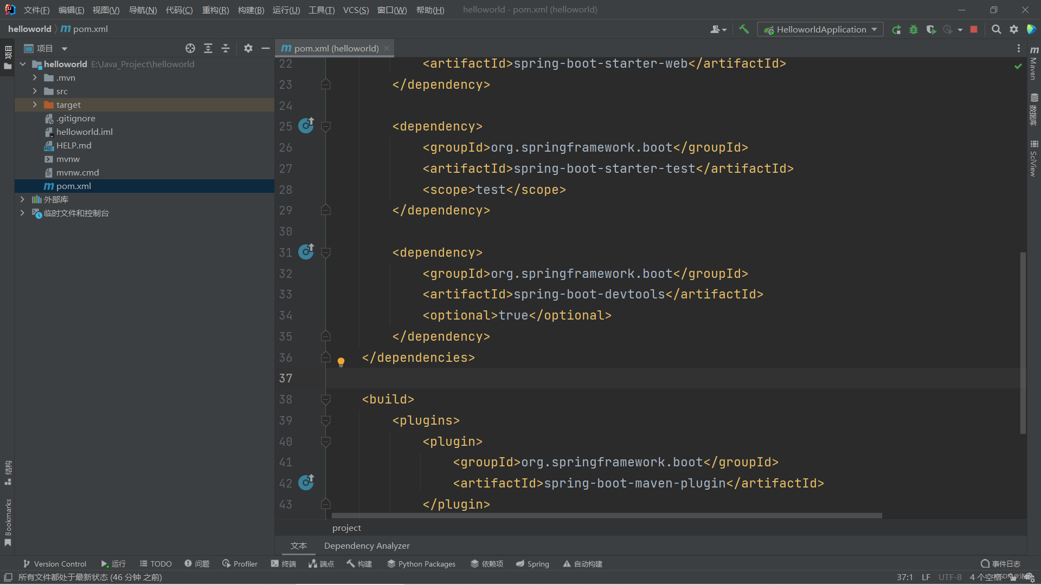The width and height of the screenshot is (1041, 585).
Task: Click the gutter update icon on line 25
Action: click(306, 126)
